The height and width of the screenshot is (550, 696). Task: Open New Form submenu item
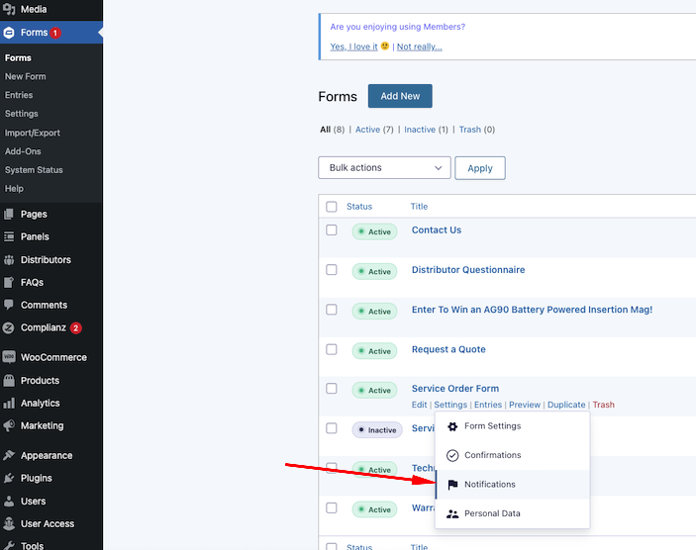pos(26,76)
